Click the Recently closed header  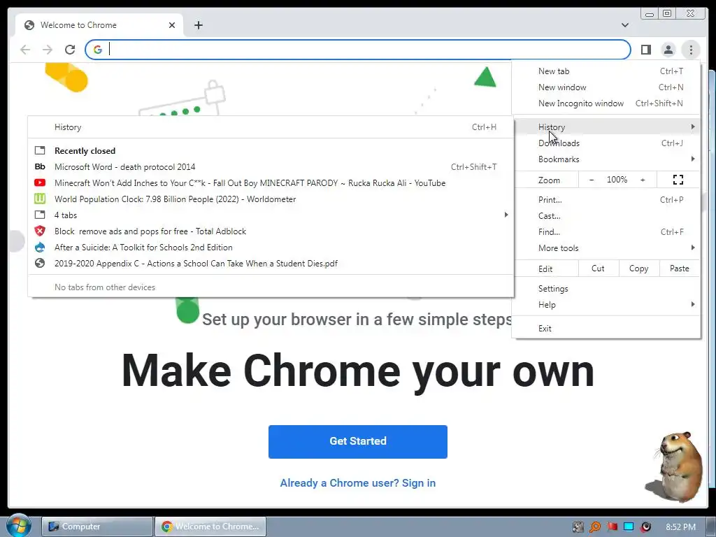(x=85, y=151)
